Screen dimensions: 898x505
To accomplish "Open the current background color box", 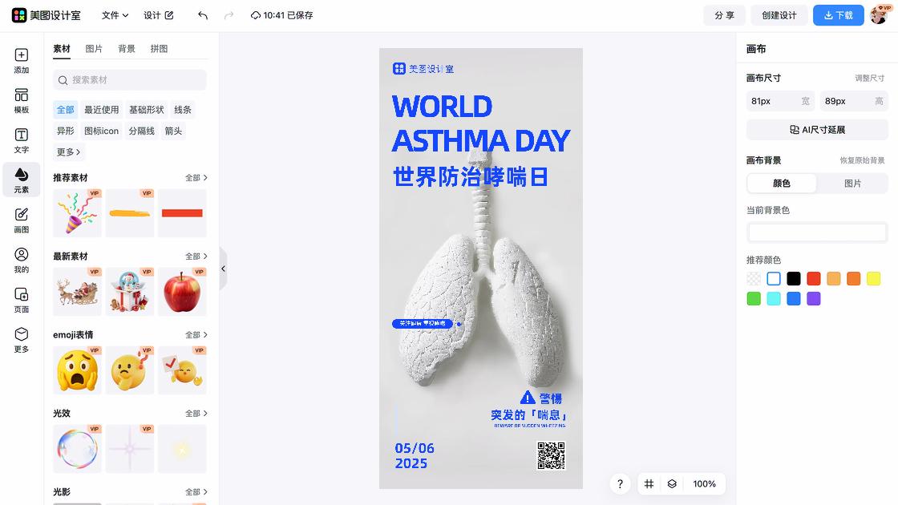I will [x=817, y=232].
